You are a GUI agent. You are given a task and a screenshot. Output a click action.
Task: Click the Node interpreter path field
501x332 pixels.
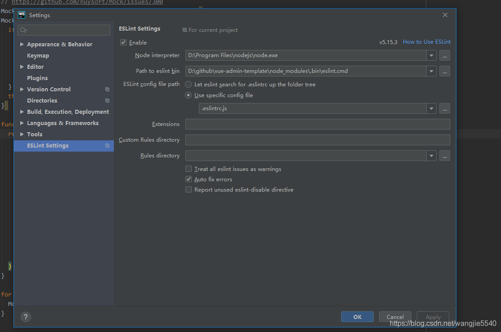tap(306, 55)
